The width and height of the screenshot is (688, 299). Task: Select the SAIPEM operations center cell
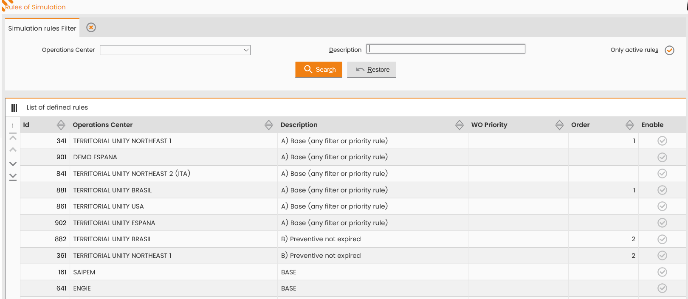(x=173, y=272)
